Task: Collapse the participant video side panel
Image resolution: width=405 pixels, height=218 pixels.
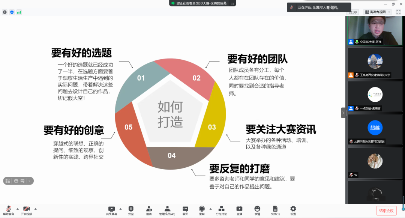Action: 343,113
